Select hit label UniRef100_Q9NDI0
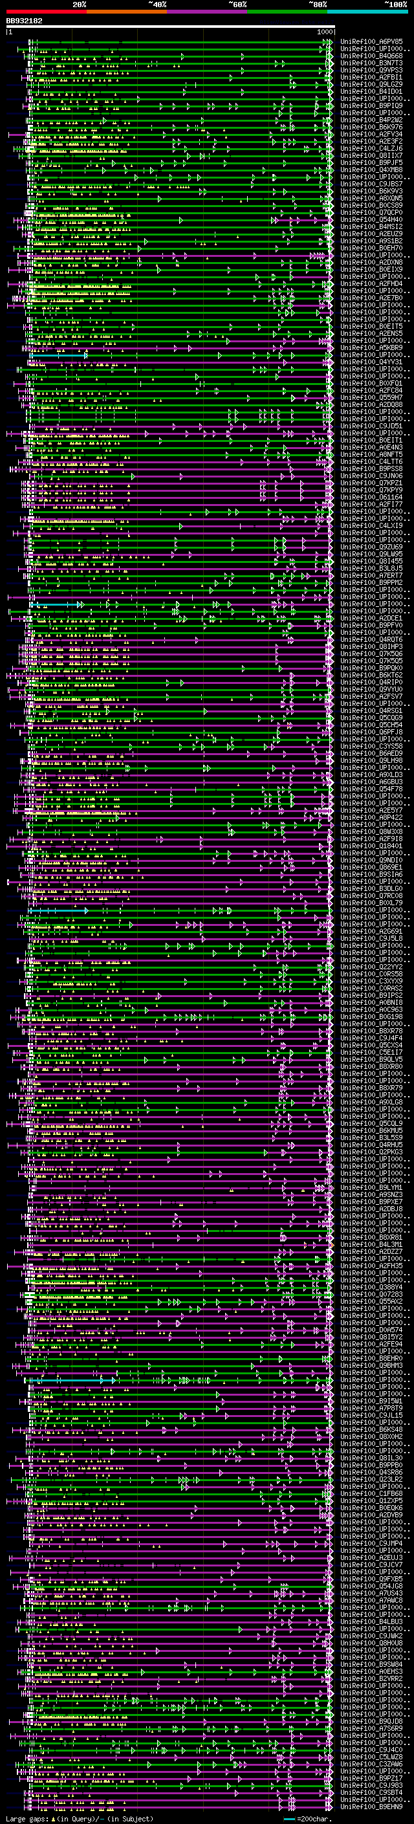Screen dimensions: 414x1824 [x=371, y=860]
